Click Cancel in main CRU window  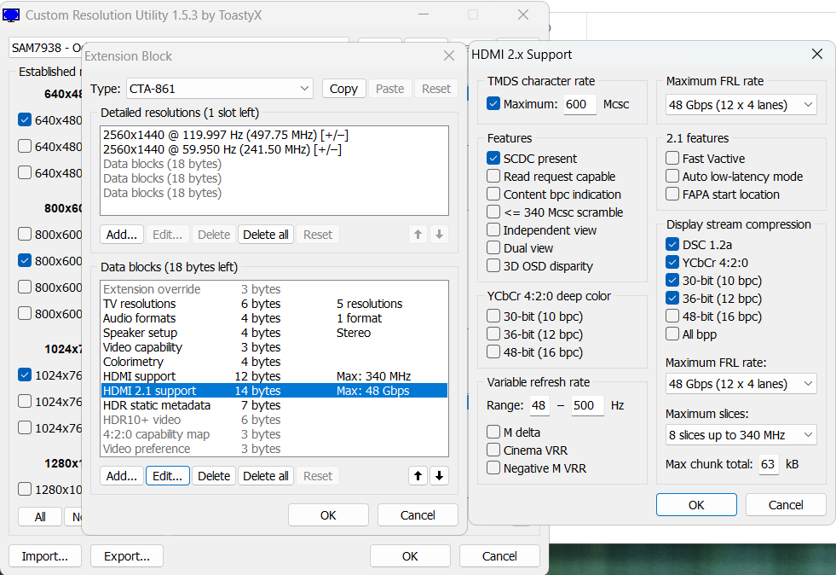(x=499, y=555)
